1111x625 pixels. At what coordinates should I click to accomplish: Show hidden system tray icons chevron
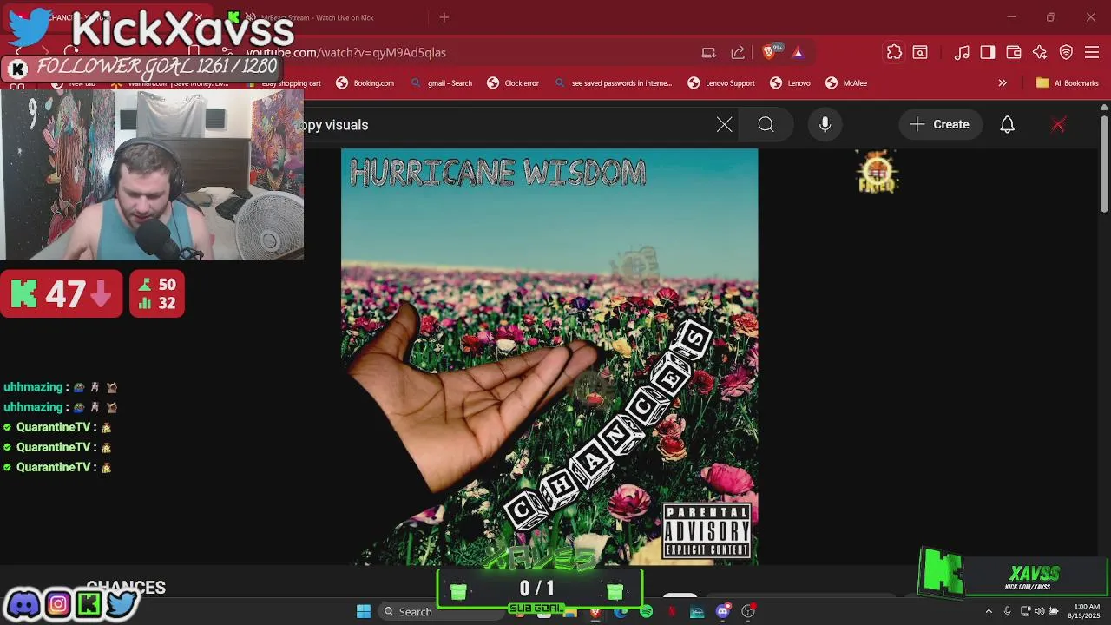(x=988, y=612)
